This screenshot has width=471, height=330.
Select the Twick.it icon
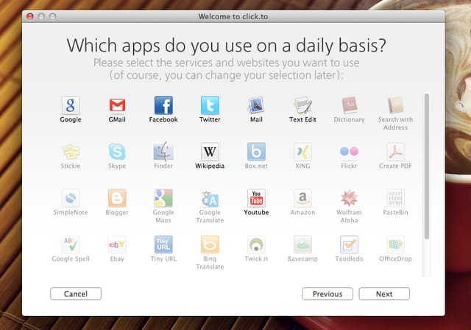256,245
